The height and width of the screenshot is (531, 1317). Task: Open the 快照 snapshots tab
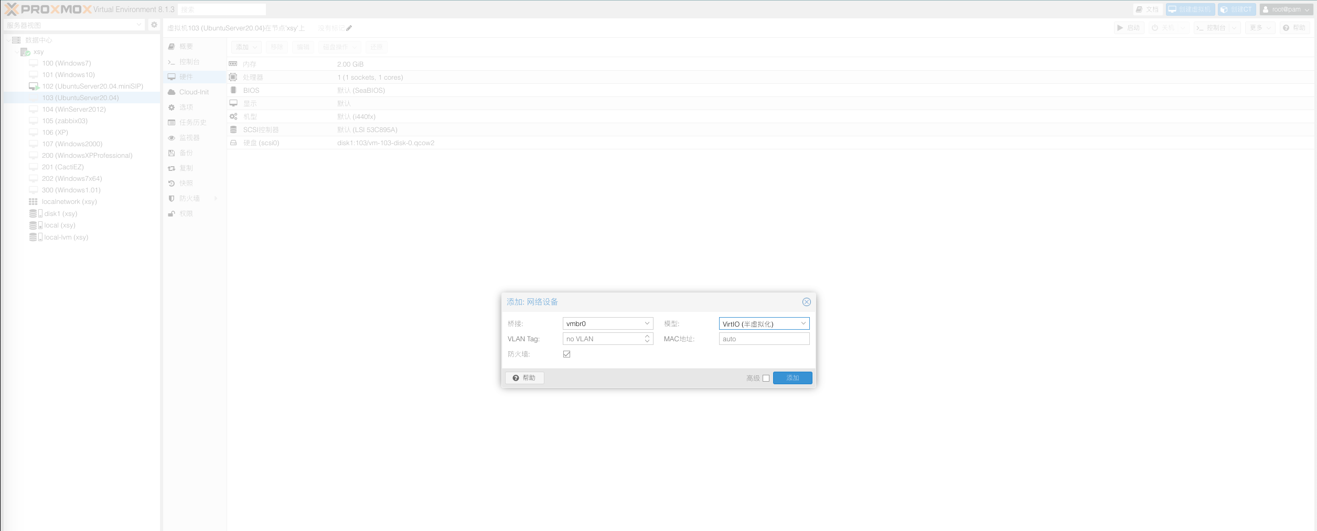pyautogui.click(x=195, y=183)
